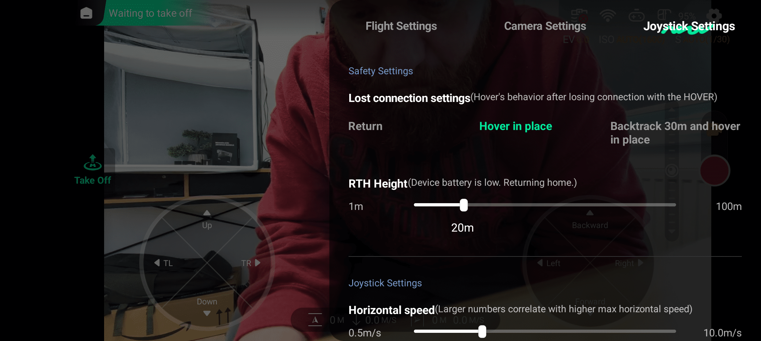This screenshot has width=761, height=341.
Task: Tap the gamepad controller status icon
Action: tap(636, 16)
